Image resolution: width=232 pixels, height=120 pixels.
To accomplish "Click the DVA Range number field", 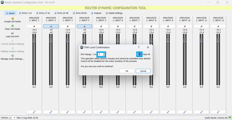I will [x=100, y=54].
